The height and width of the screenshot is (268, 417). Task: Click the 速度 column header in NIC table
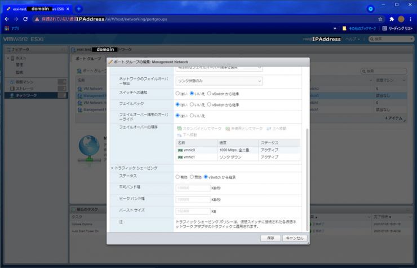point(238,143)
